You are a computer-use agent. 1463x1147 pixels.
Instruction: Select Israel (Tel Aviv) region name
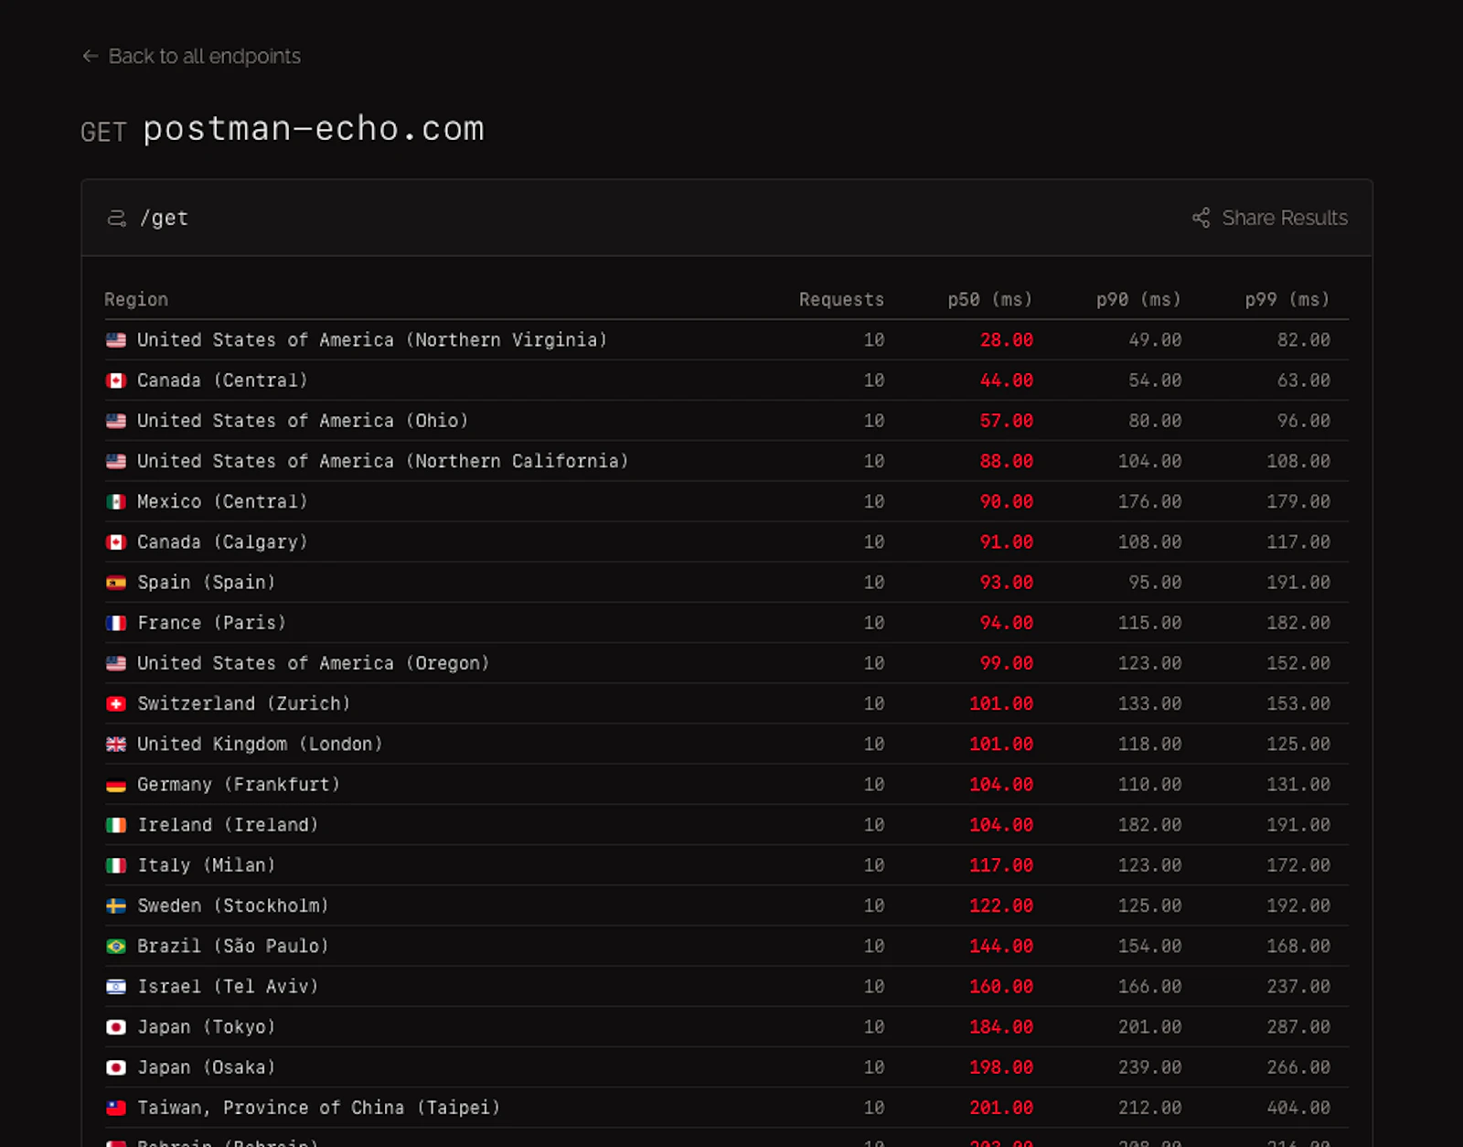click(x=228, y=986)
